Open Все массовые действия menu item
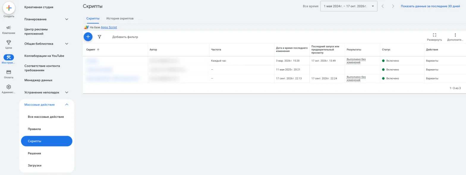Image resolution: width=466 pixels, height=175 pixels. (x=46, y=117)
